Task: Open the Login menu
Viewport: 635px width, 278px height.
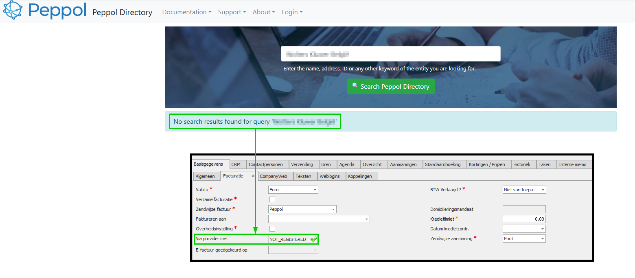Action: coord(292,12)
